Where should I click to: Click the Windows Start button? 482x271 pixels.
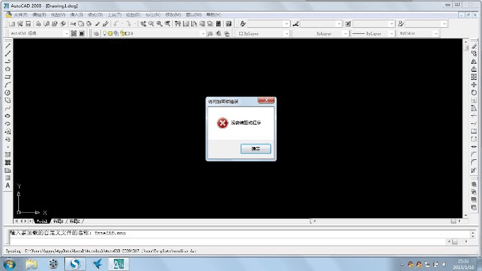point(9,264)
